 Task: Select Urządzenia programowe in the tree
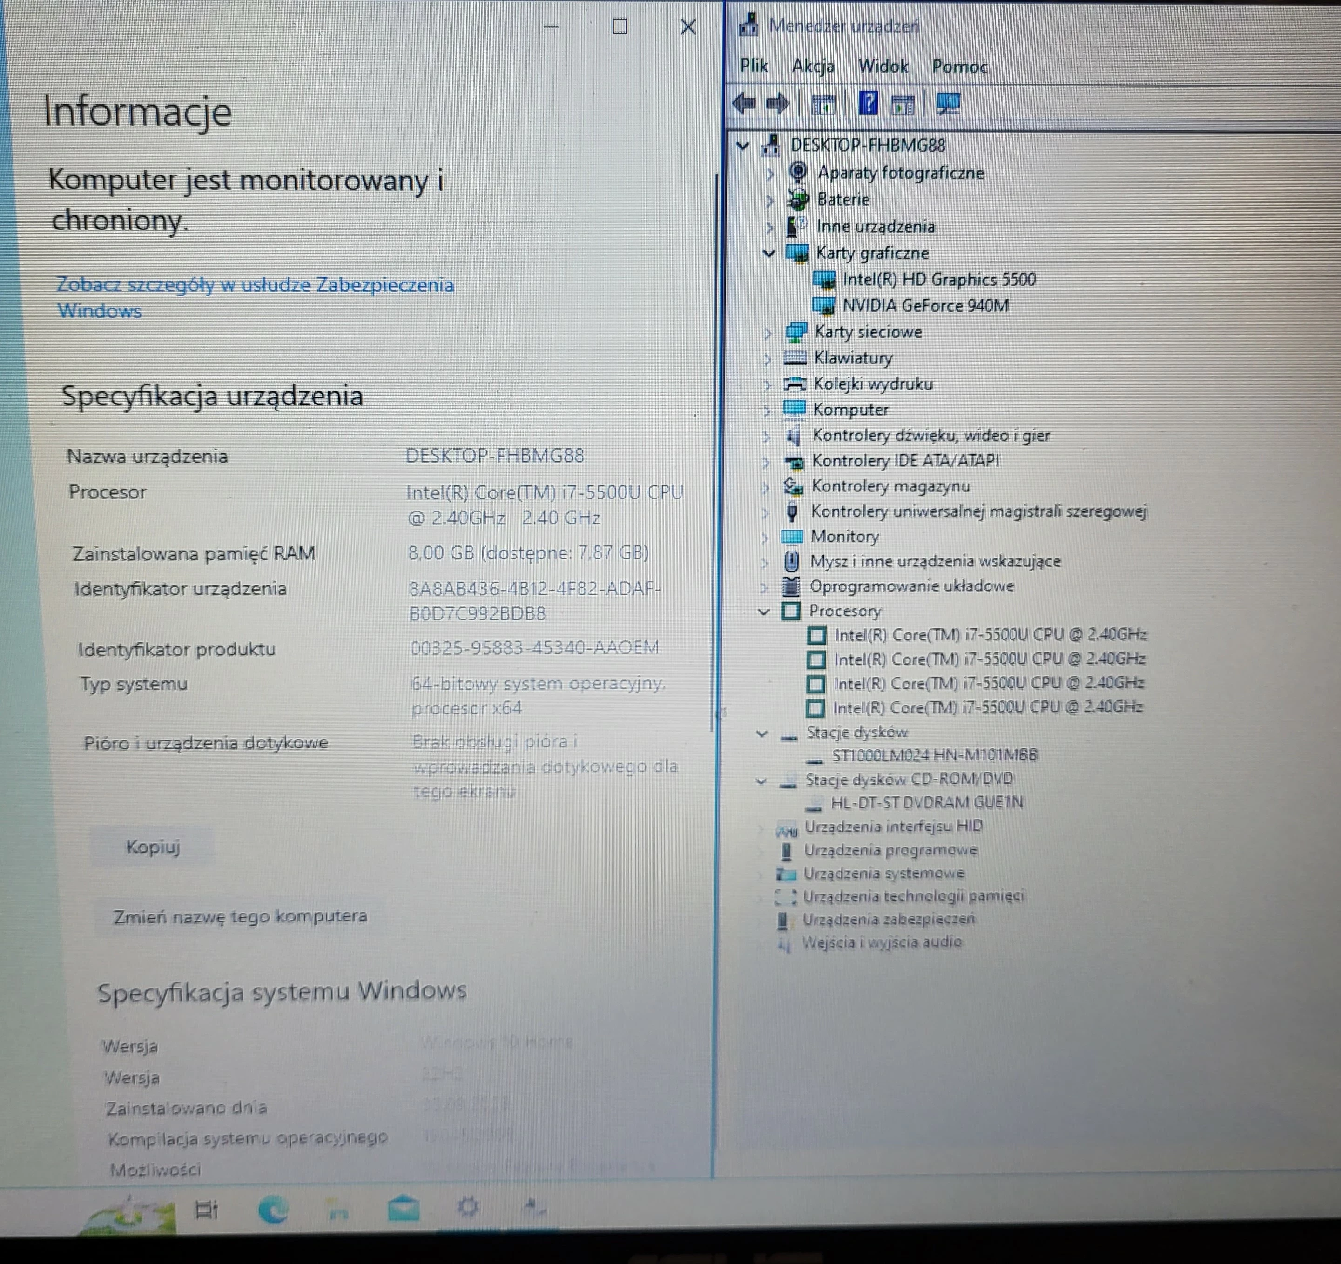point(890,850)
